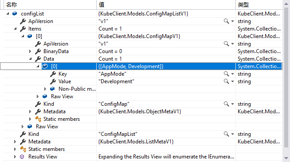Expand the BinaryData node

pyautogui.click(x=30, y=51)
